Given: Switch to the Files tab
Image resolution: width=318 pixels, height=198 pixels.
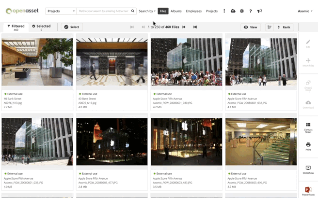Looking at the screenshot, I should pos(163,11).
